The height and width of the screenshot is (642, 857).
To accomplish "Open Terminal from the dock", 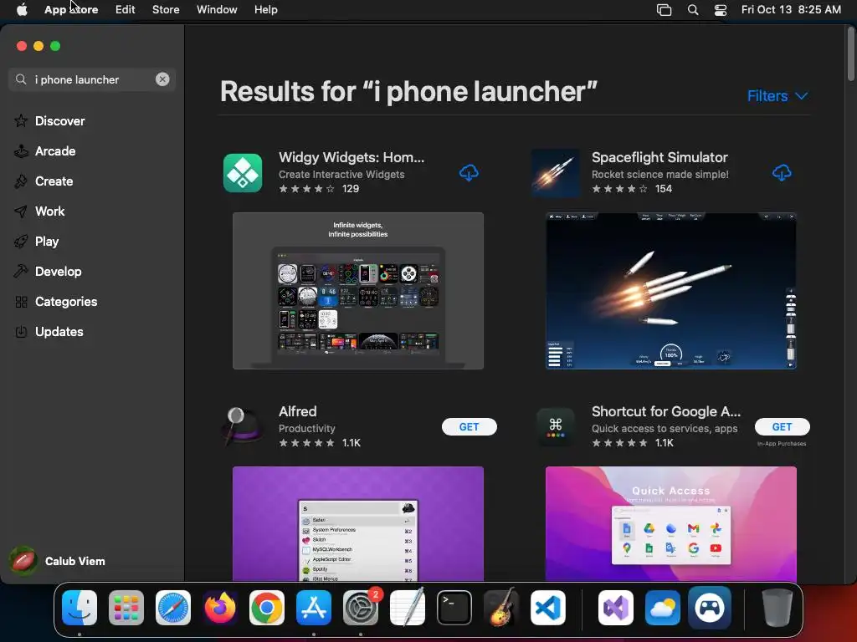I will click(454, 608).
